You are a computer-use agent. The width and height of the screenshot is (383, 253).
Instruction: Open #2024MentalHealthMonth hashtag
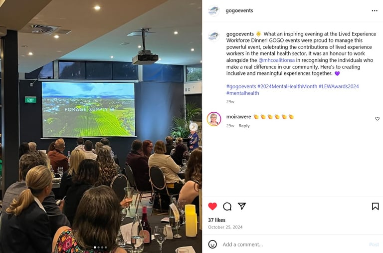coord(287,86)
